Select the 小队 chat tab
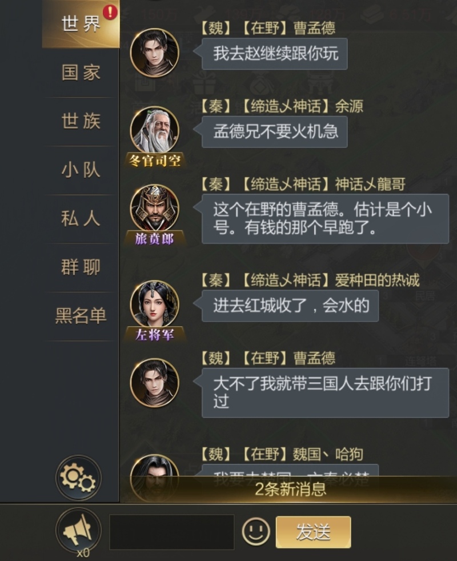Image resolution: width=457 pixels, height=561 pixels. (81, 170)
